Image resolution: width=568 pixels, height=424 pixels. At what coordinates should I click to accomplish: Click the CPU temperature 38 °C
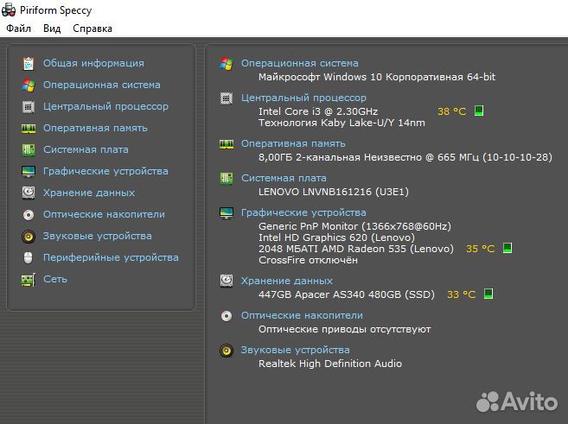(451, 111)
